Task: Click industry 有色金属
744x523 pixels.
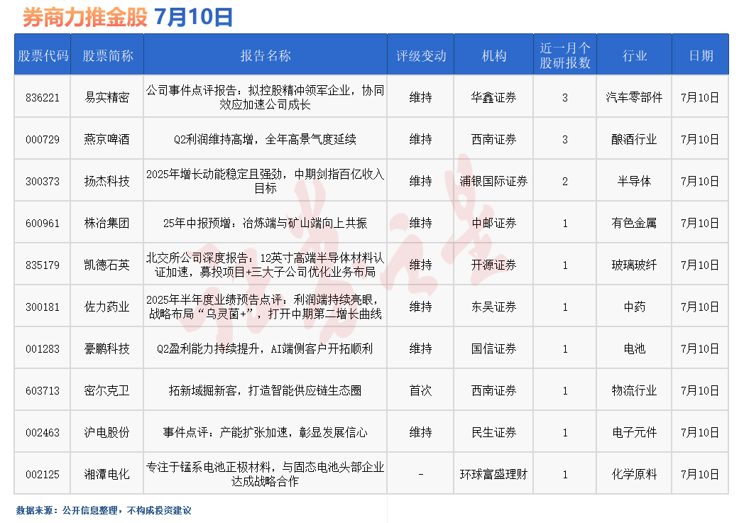Action: coord(635,224)
